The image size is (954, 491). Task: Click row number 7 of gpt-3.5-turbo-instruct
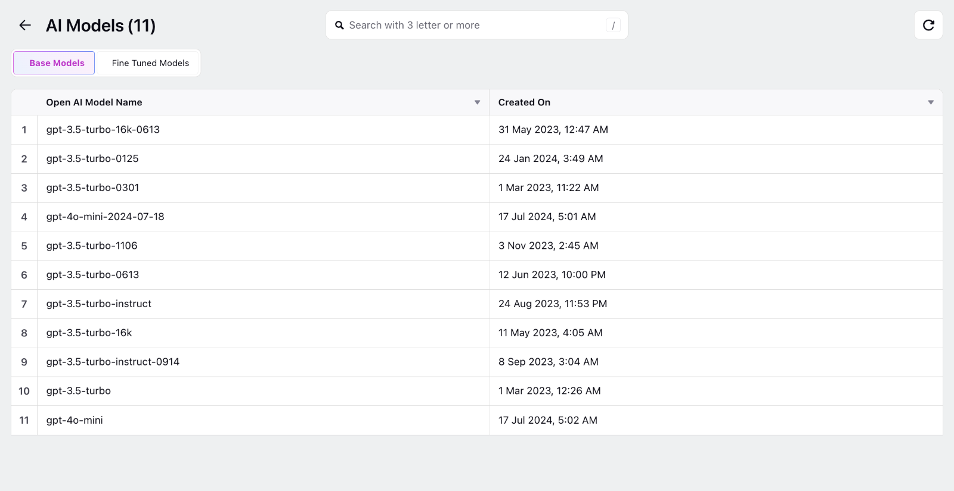(x=24, y=304)
